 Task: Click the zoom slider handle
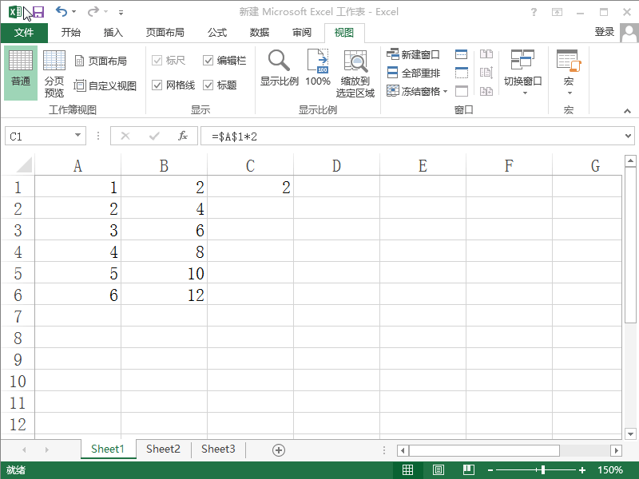[543, 470]
